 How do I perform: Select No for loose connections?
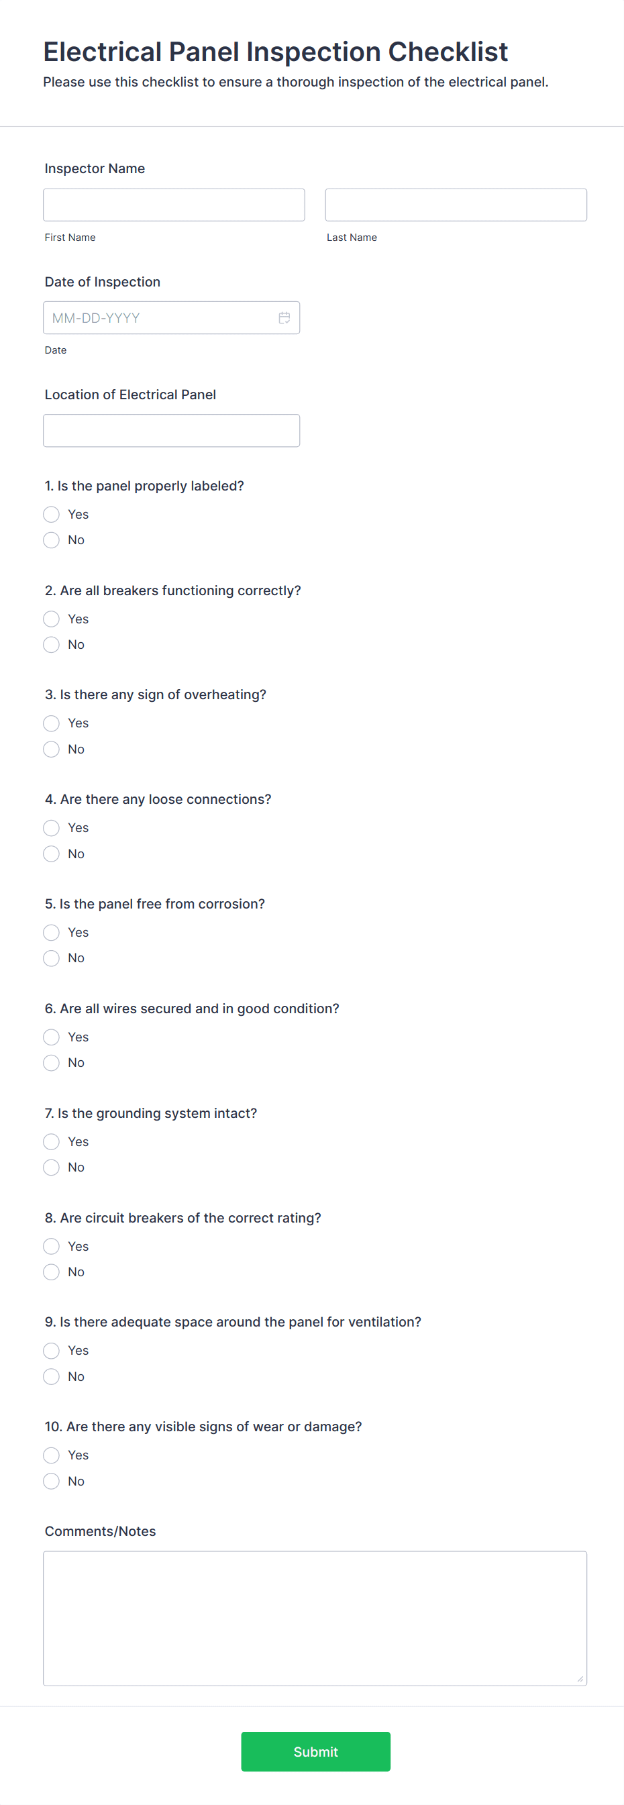(x=50, y=854)
